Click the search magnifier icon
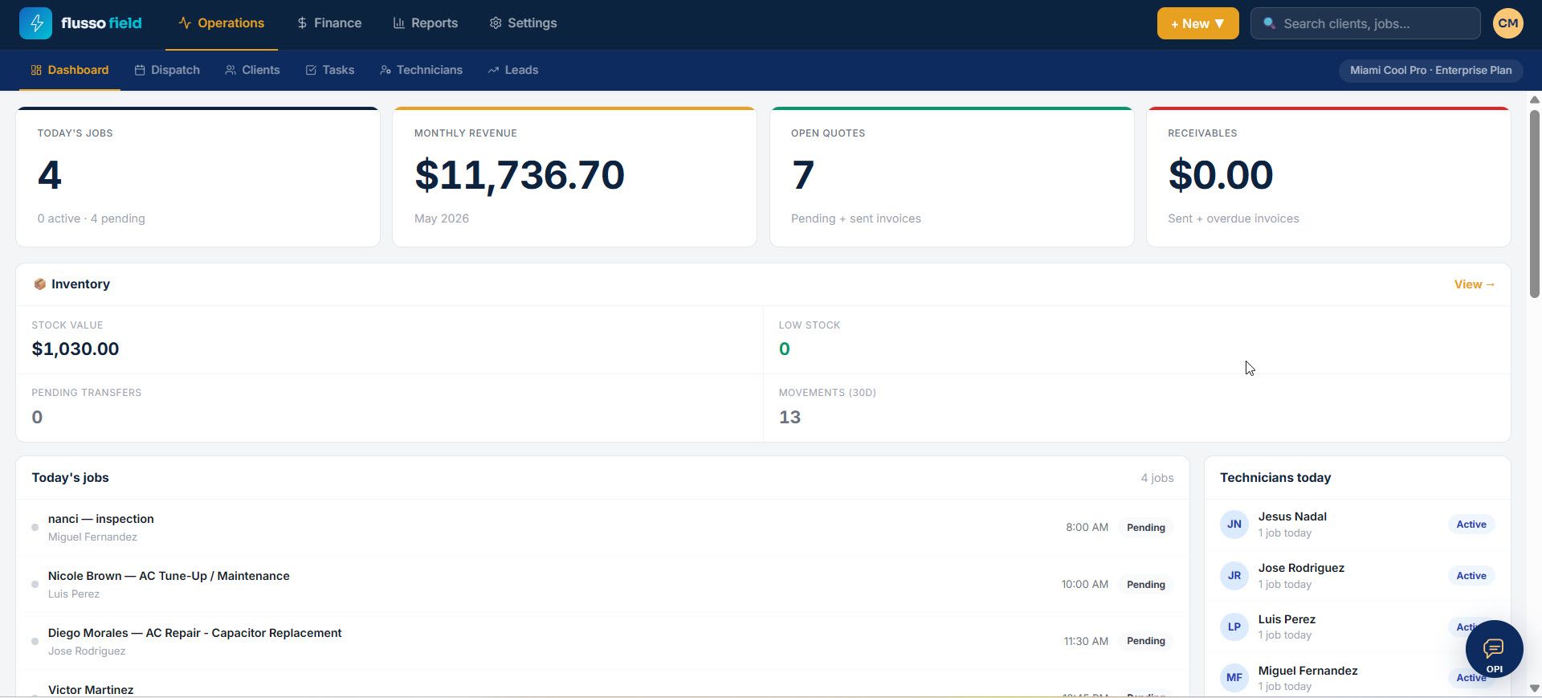The width and height of the screenshot is (1542, 698). pos(1270,23)
